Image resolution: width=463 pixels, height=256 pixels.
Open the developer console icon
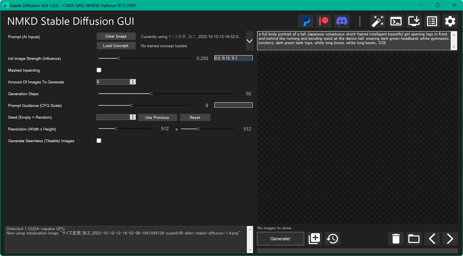(396, 21)
